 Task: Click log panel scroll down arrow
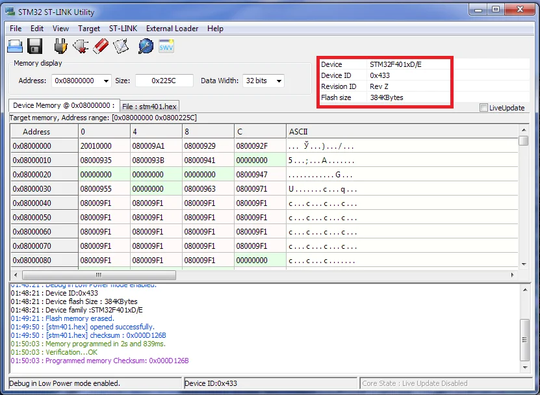click(x=525, y=368)
